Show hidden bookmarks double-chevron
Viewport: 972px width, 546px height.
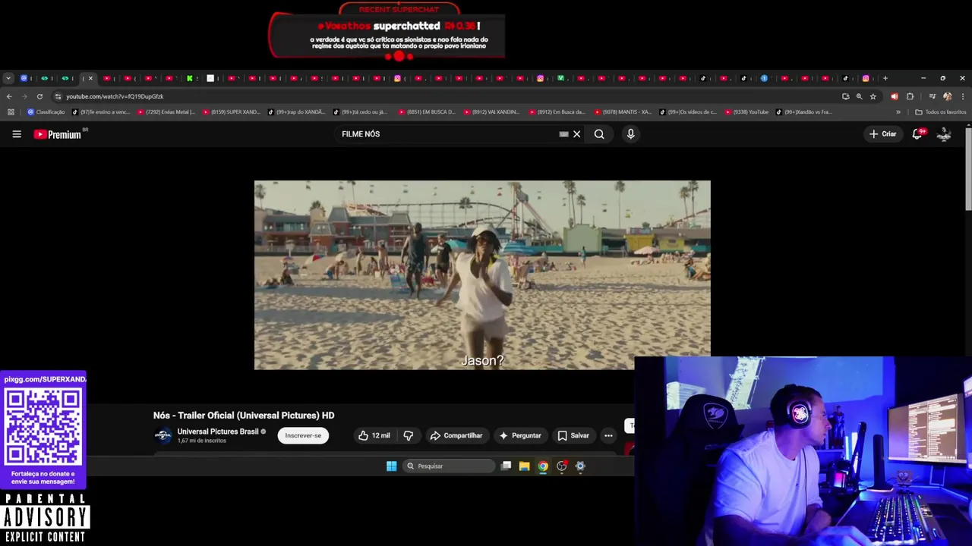coord(898,112)
